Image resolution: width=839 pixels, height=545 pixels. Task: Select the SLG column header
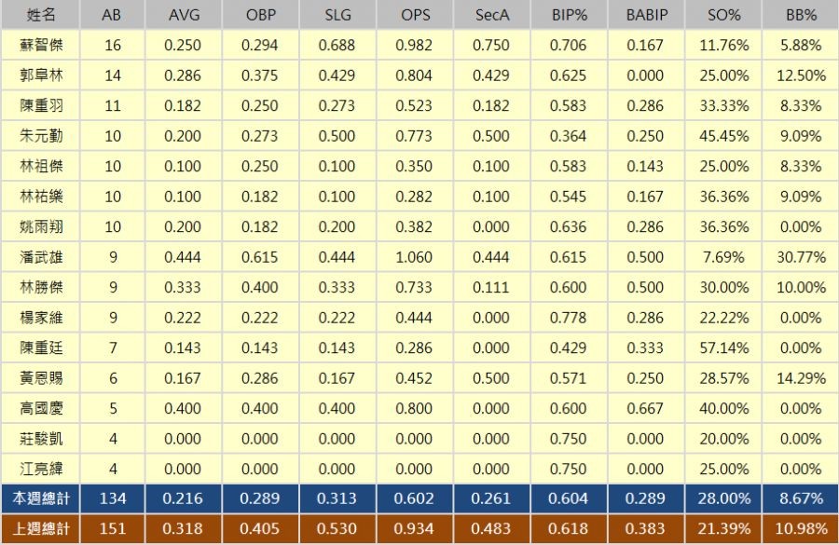[337, 15]
